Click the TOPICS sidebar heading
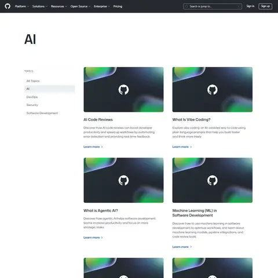Screen dimensions: 278x278 (29, 71)
